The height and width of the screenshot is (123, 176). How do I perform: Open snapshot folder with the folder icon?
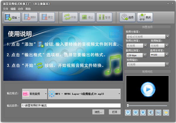166,112
